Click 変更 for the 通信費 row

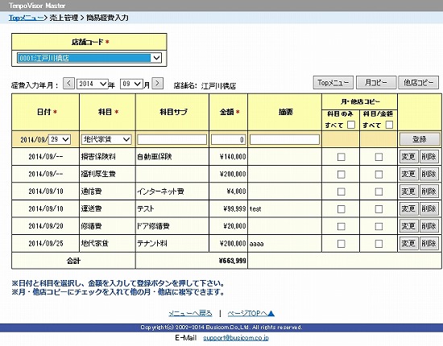pos(408,192)
